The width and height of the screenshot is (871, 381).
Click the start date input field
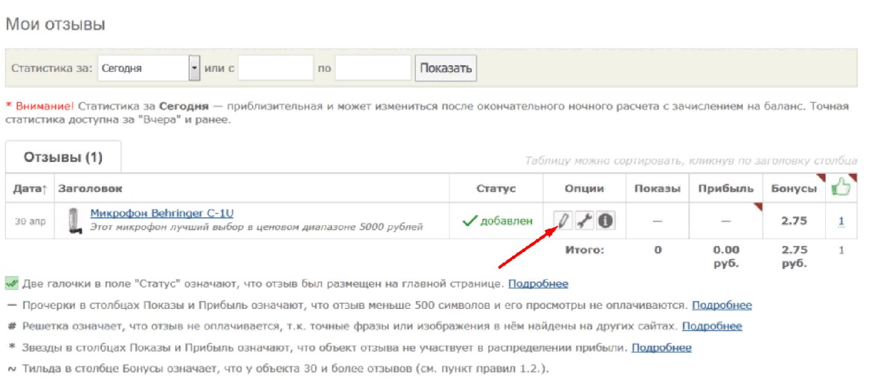pyautogui.click(x=276, y=69)
